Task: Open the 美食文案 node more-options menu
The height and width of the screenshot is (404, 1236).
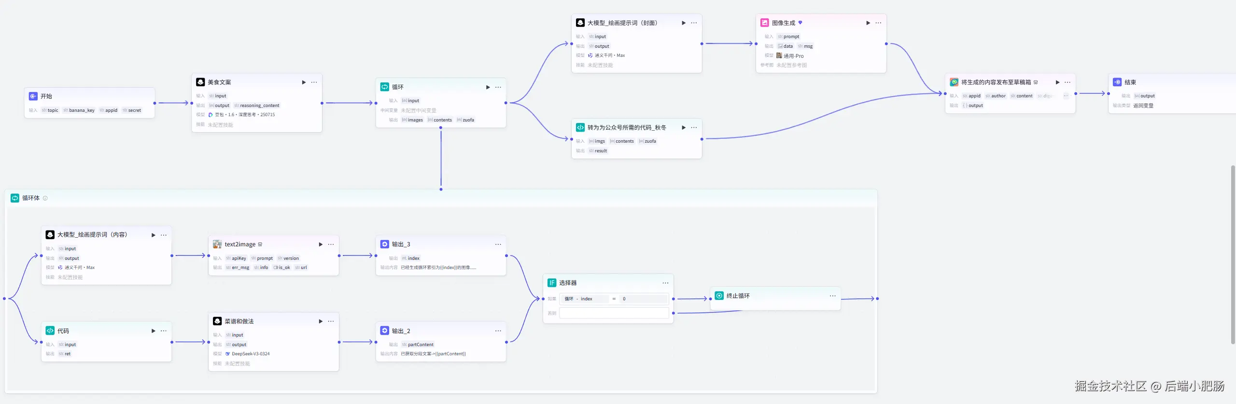Action: pyautogui.click(x=314, y=82)
